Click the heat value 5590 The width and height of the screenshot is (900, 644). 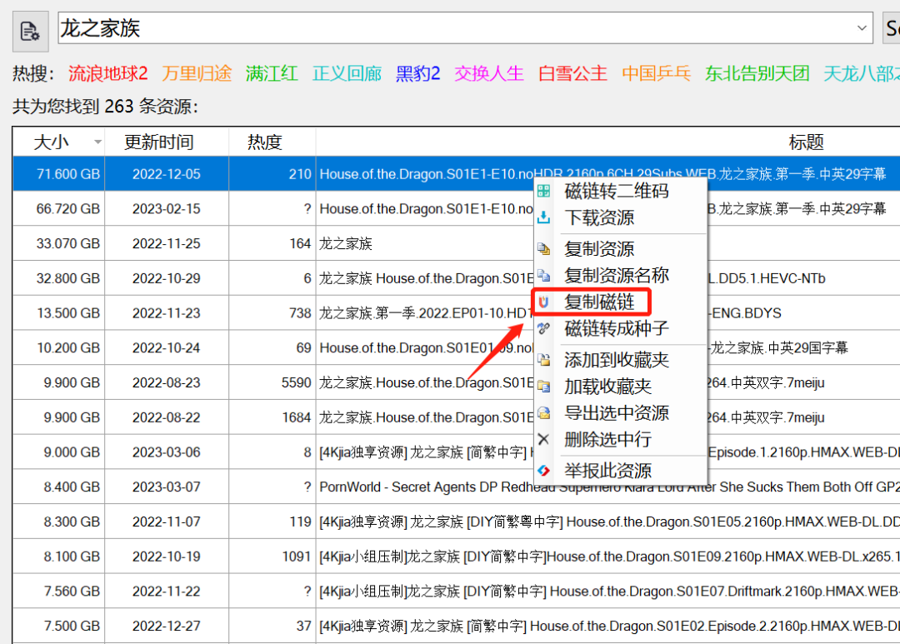(296, 383)
